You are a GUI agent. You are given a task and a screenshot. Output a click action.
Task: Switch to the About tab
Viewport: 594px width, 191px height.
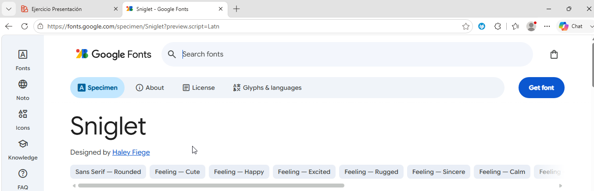150,88
